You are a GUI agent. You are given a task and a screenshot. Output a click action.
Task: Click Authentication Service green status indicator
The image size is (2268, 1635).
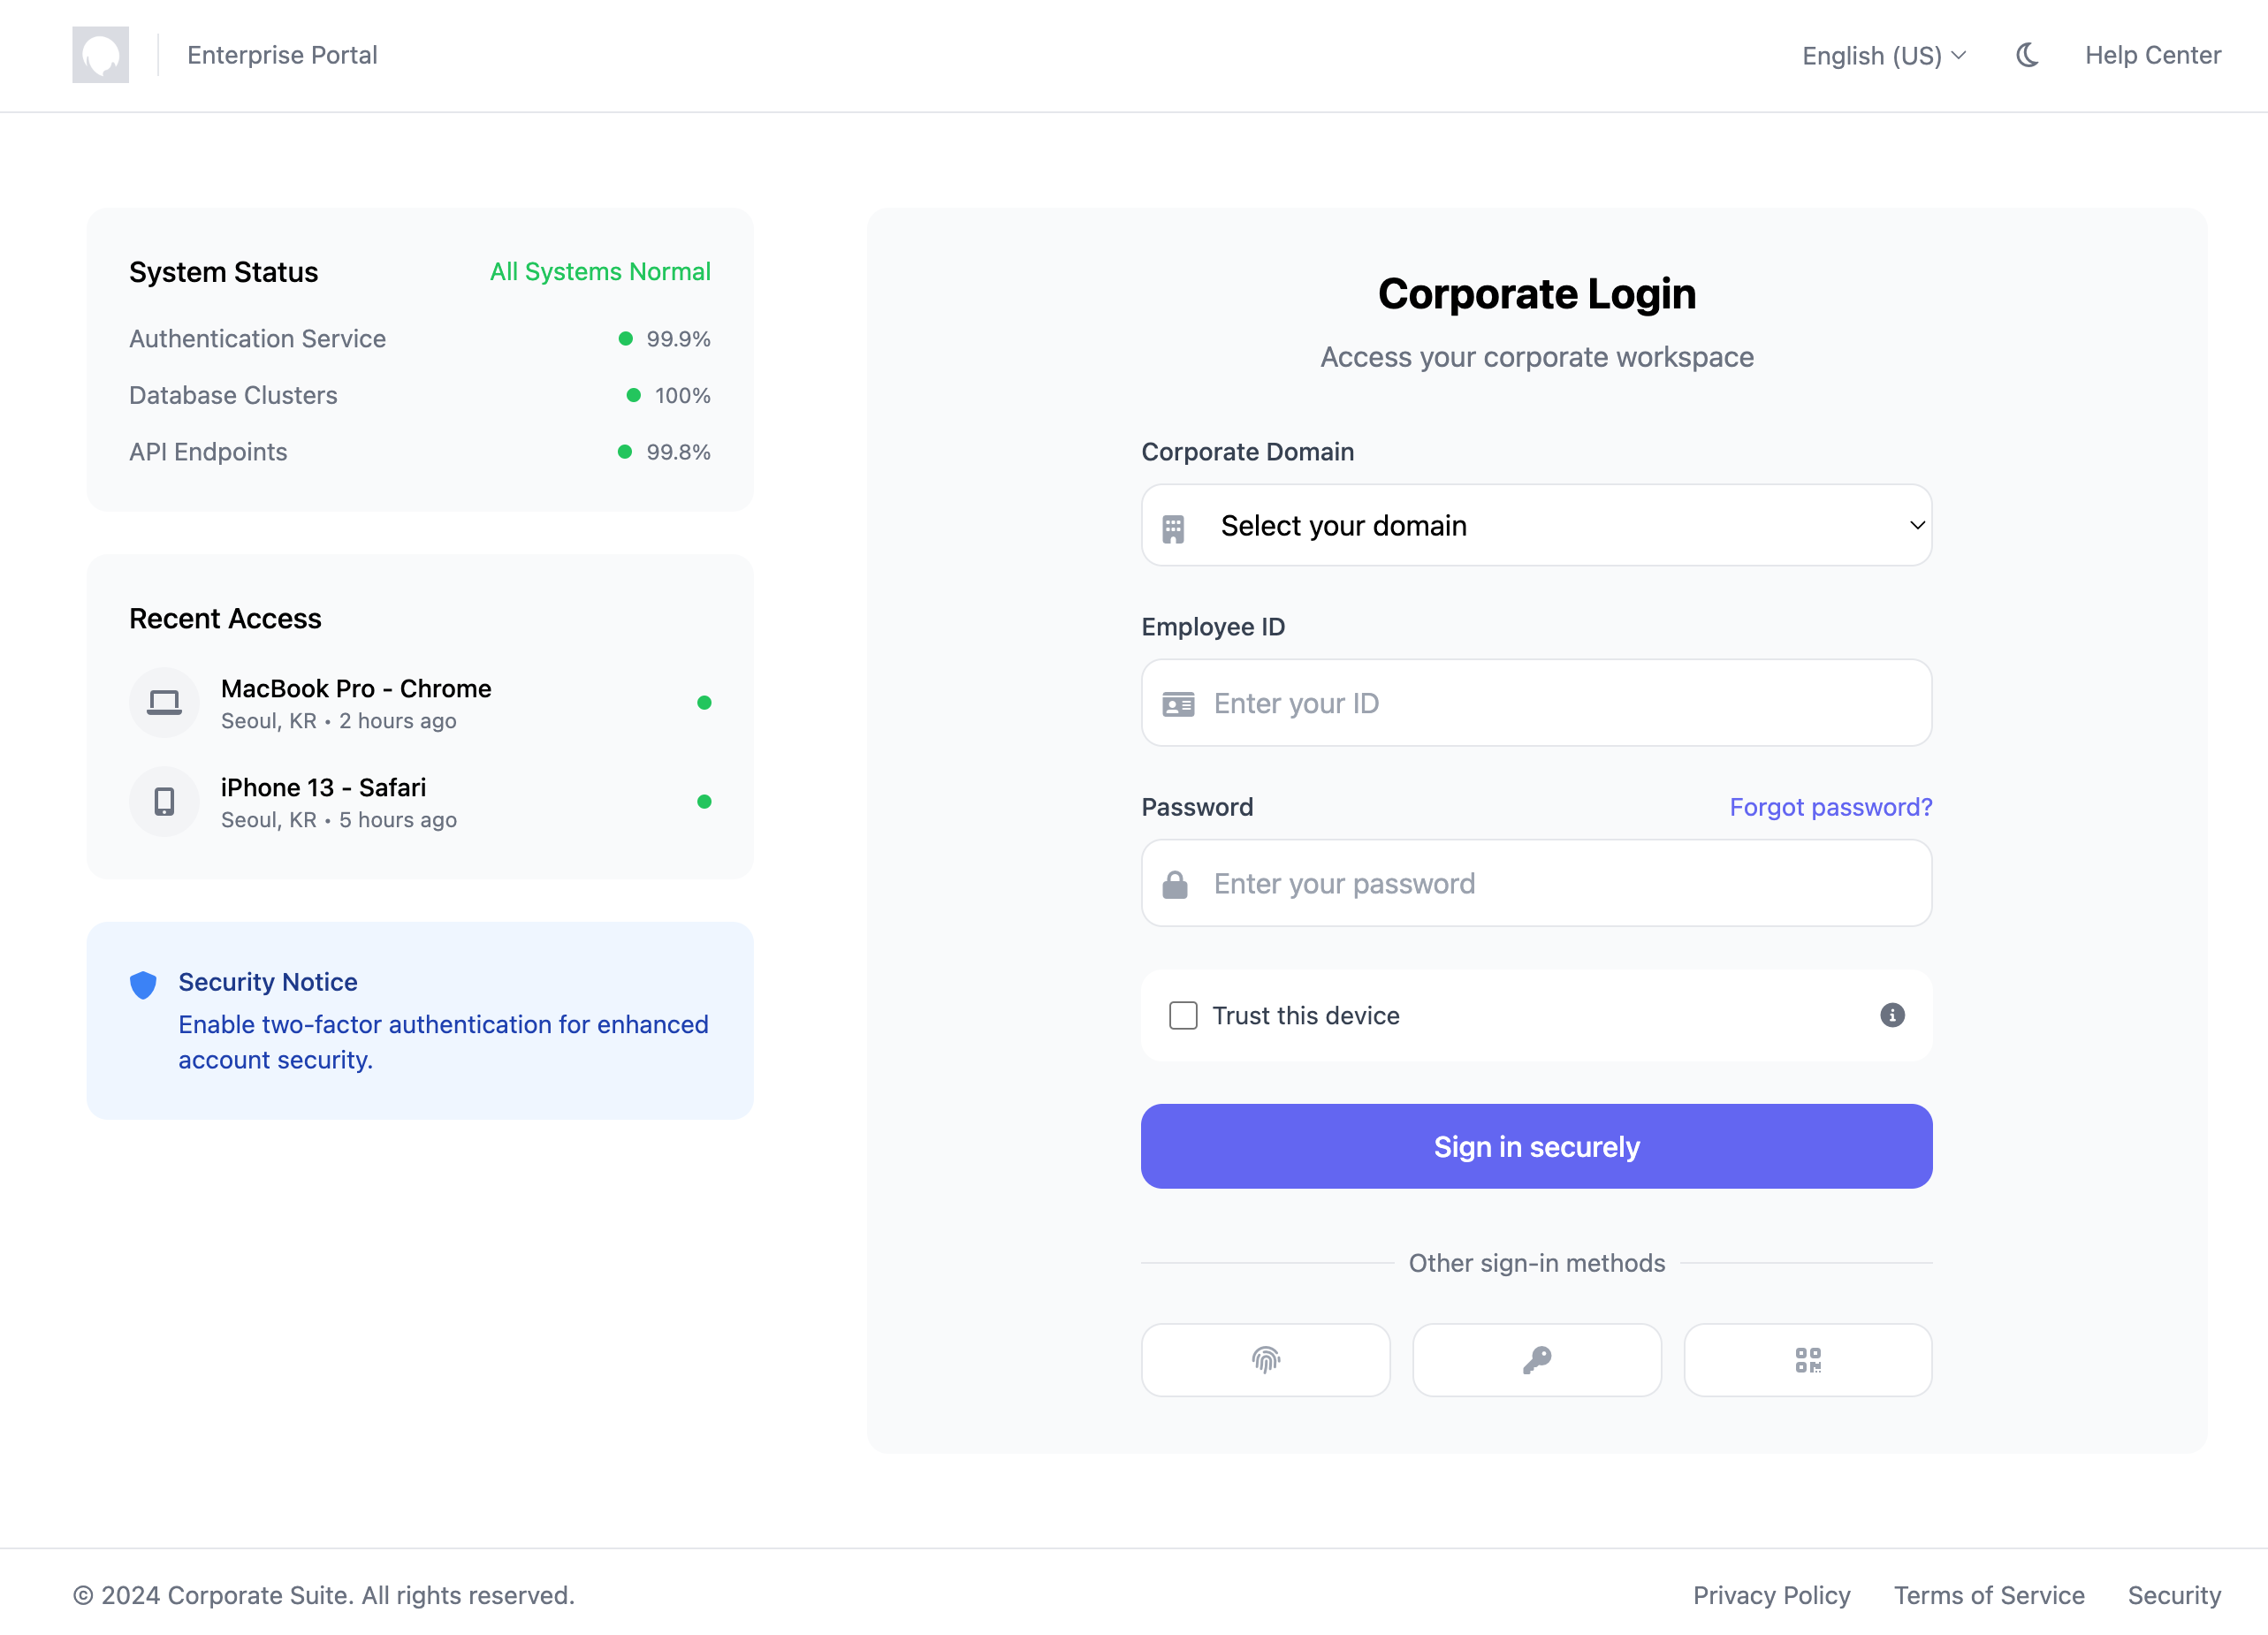point(625,339)
